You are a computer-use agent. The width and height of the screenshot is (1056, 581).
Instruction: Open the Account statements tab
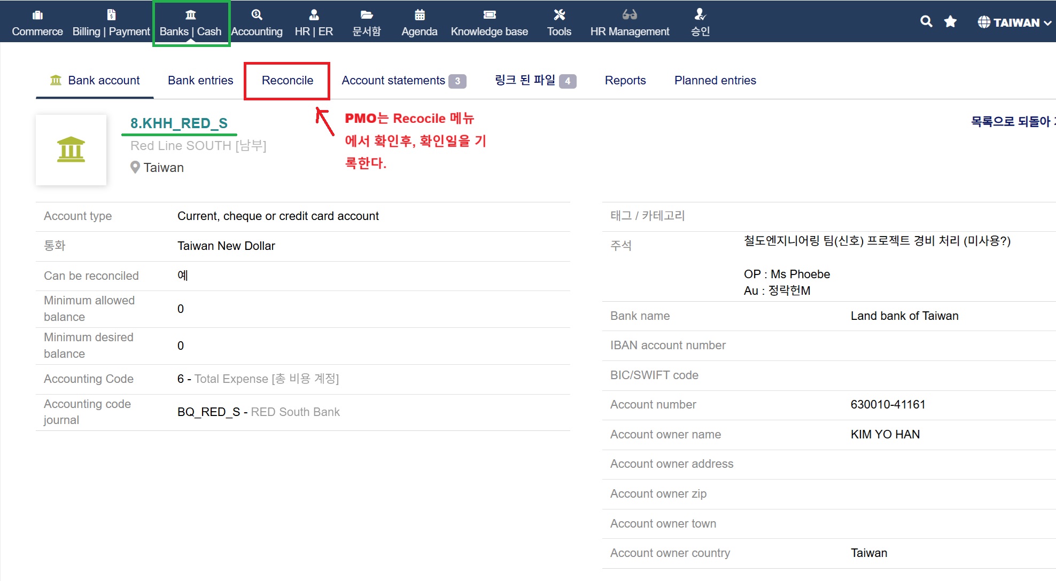tap(393, 81)
